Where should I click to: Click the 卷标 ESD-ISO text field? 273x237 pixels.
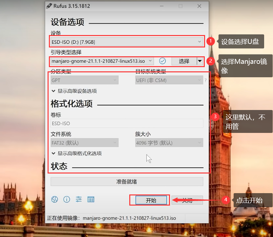pyautogui.click(x=127, y=123)
